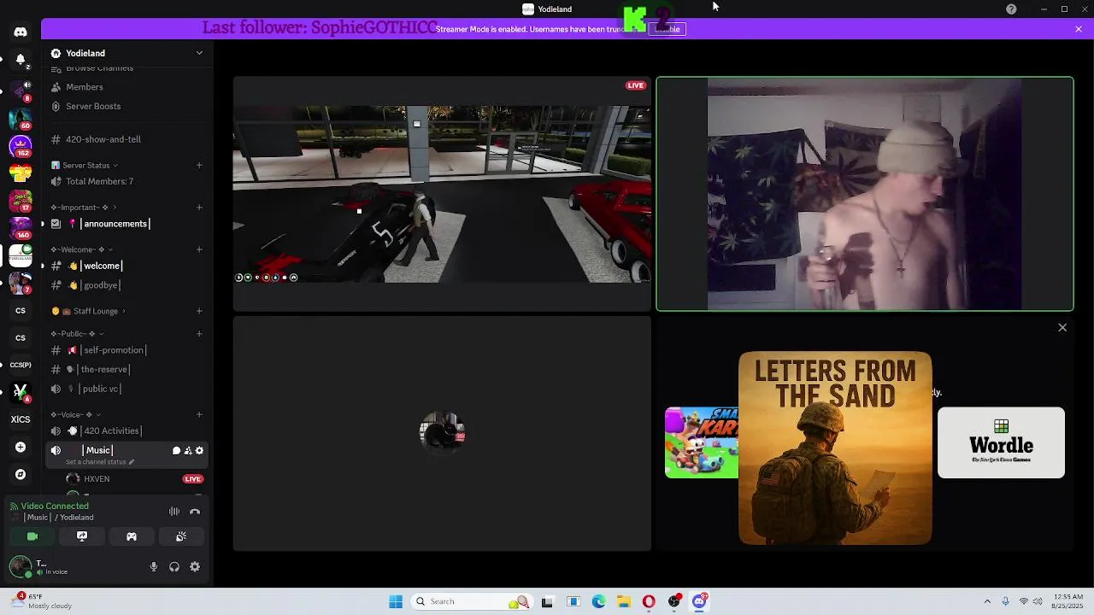Add a server with plus icon
Viewport: 1094px width, 615px height.
pyautogui.click(x=21, y=447)
